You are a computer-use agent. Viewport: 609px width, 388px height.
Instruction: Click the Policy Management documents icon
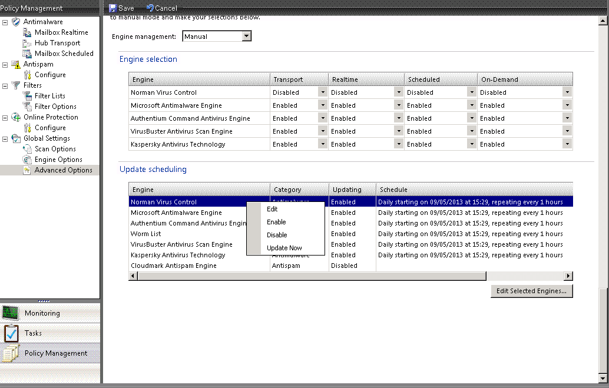tap(11, 353)
